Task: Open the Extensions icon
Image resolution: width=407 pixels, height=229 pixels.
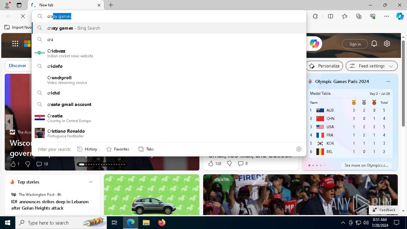Action: pos(315,16)
